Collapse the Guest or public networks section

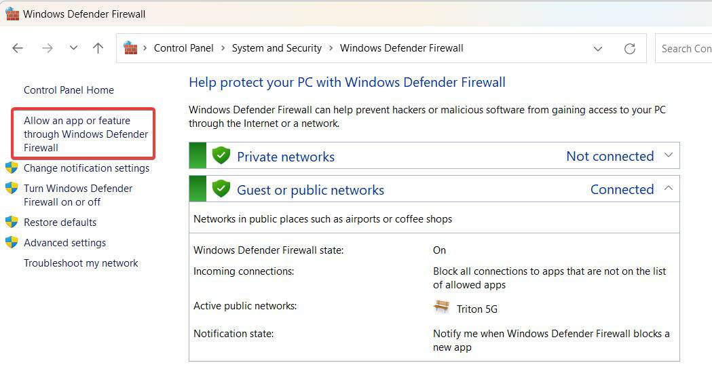(669, 189)
